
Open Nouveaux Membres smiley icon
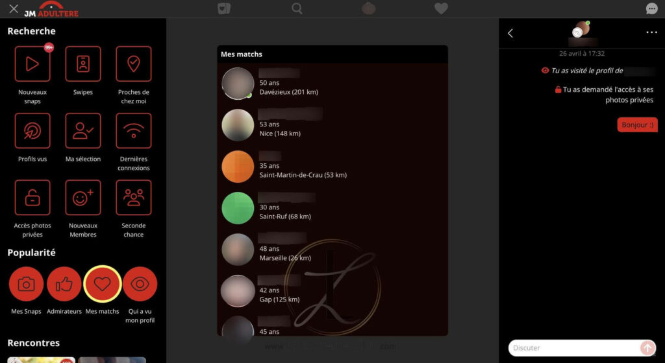coord(83,198)
